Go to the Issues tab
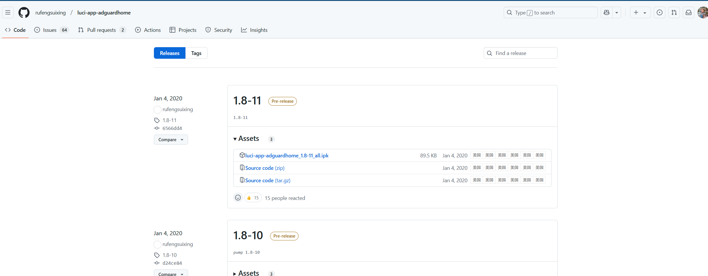The width and height of the screenshot is (708, 276). tap(50, 30)
